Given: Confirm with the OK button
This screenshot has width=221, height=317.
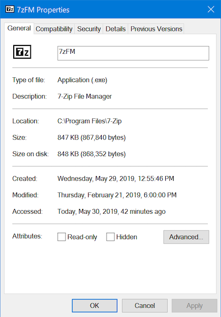Looking at the screenshot, I should point(94,305).
